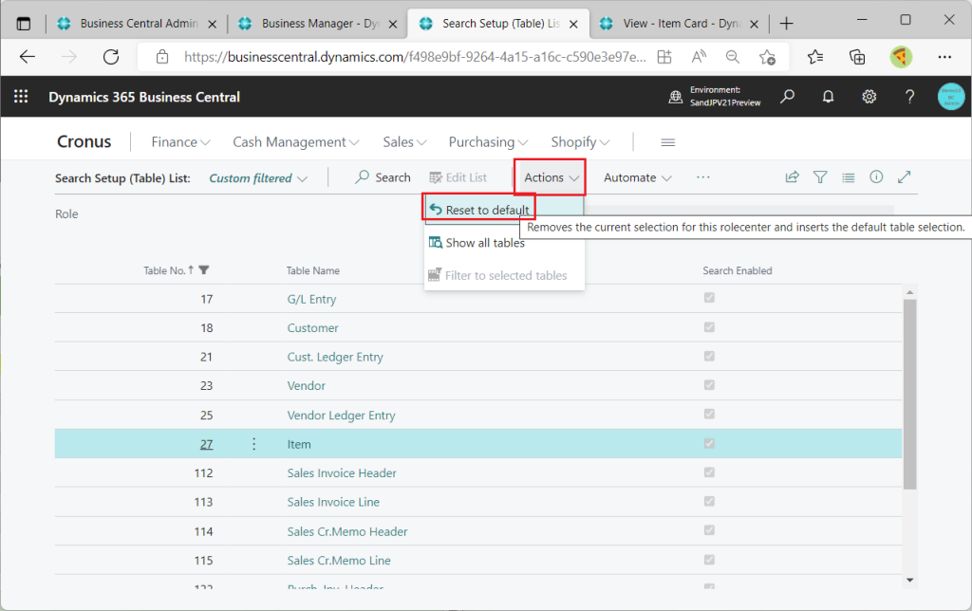Image resolution: width=972 pixels, height=611 pixels.
Task: Expand the Shopify menu
Action: (580, 142)
